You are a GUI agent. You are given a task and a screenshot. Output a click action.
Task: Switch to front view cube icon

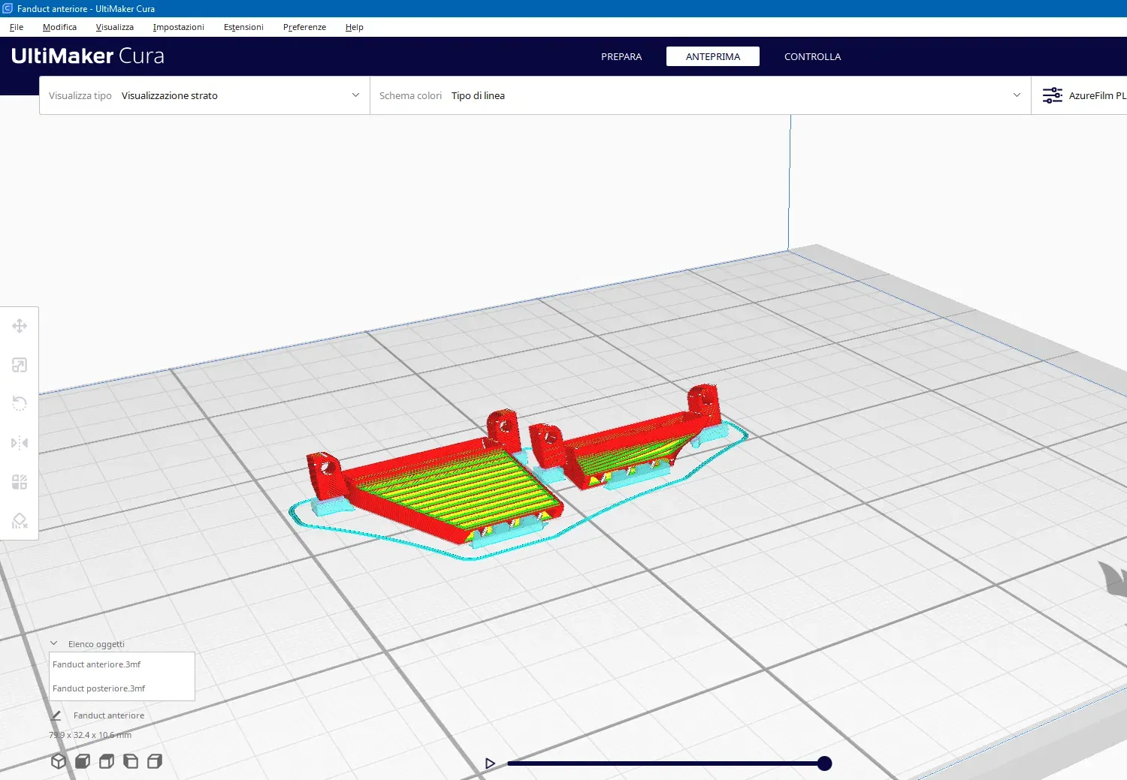point(83,761)
